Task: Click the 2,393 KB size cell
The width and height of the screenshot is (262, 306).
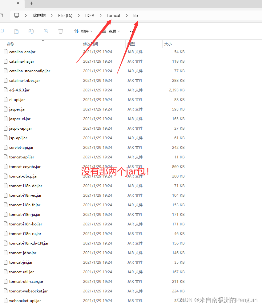Action: tap(177, 90)
